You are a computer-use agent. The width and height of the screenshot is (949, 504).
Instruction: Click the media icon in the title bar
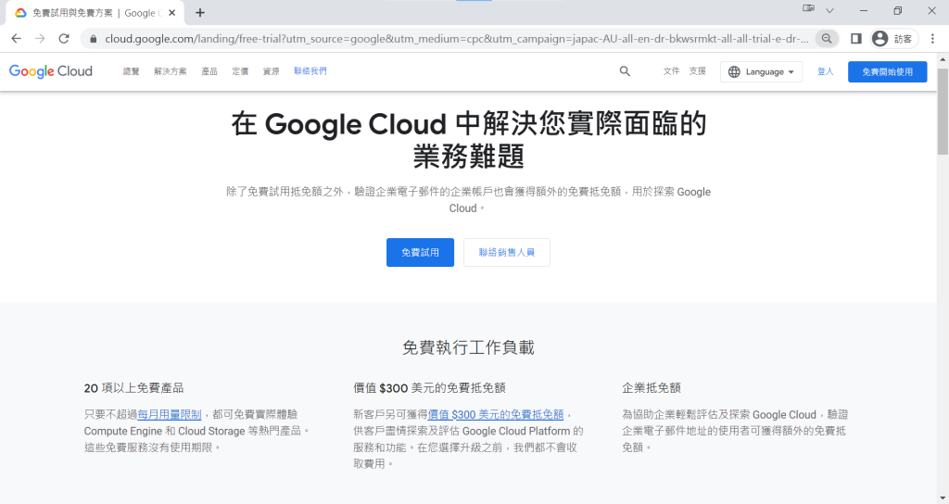pyautogui.click(x=808, y=8)
